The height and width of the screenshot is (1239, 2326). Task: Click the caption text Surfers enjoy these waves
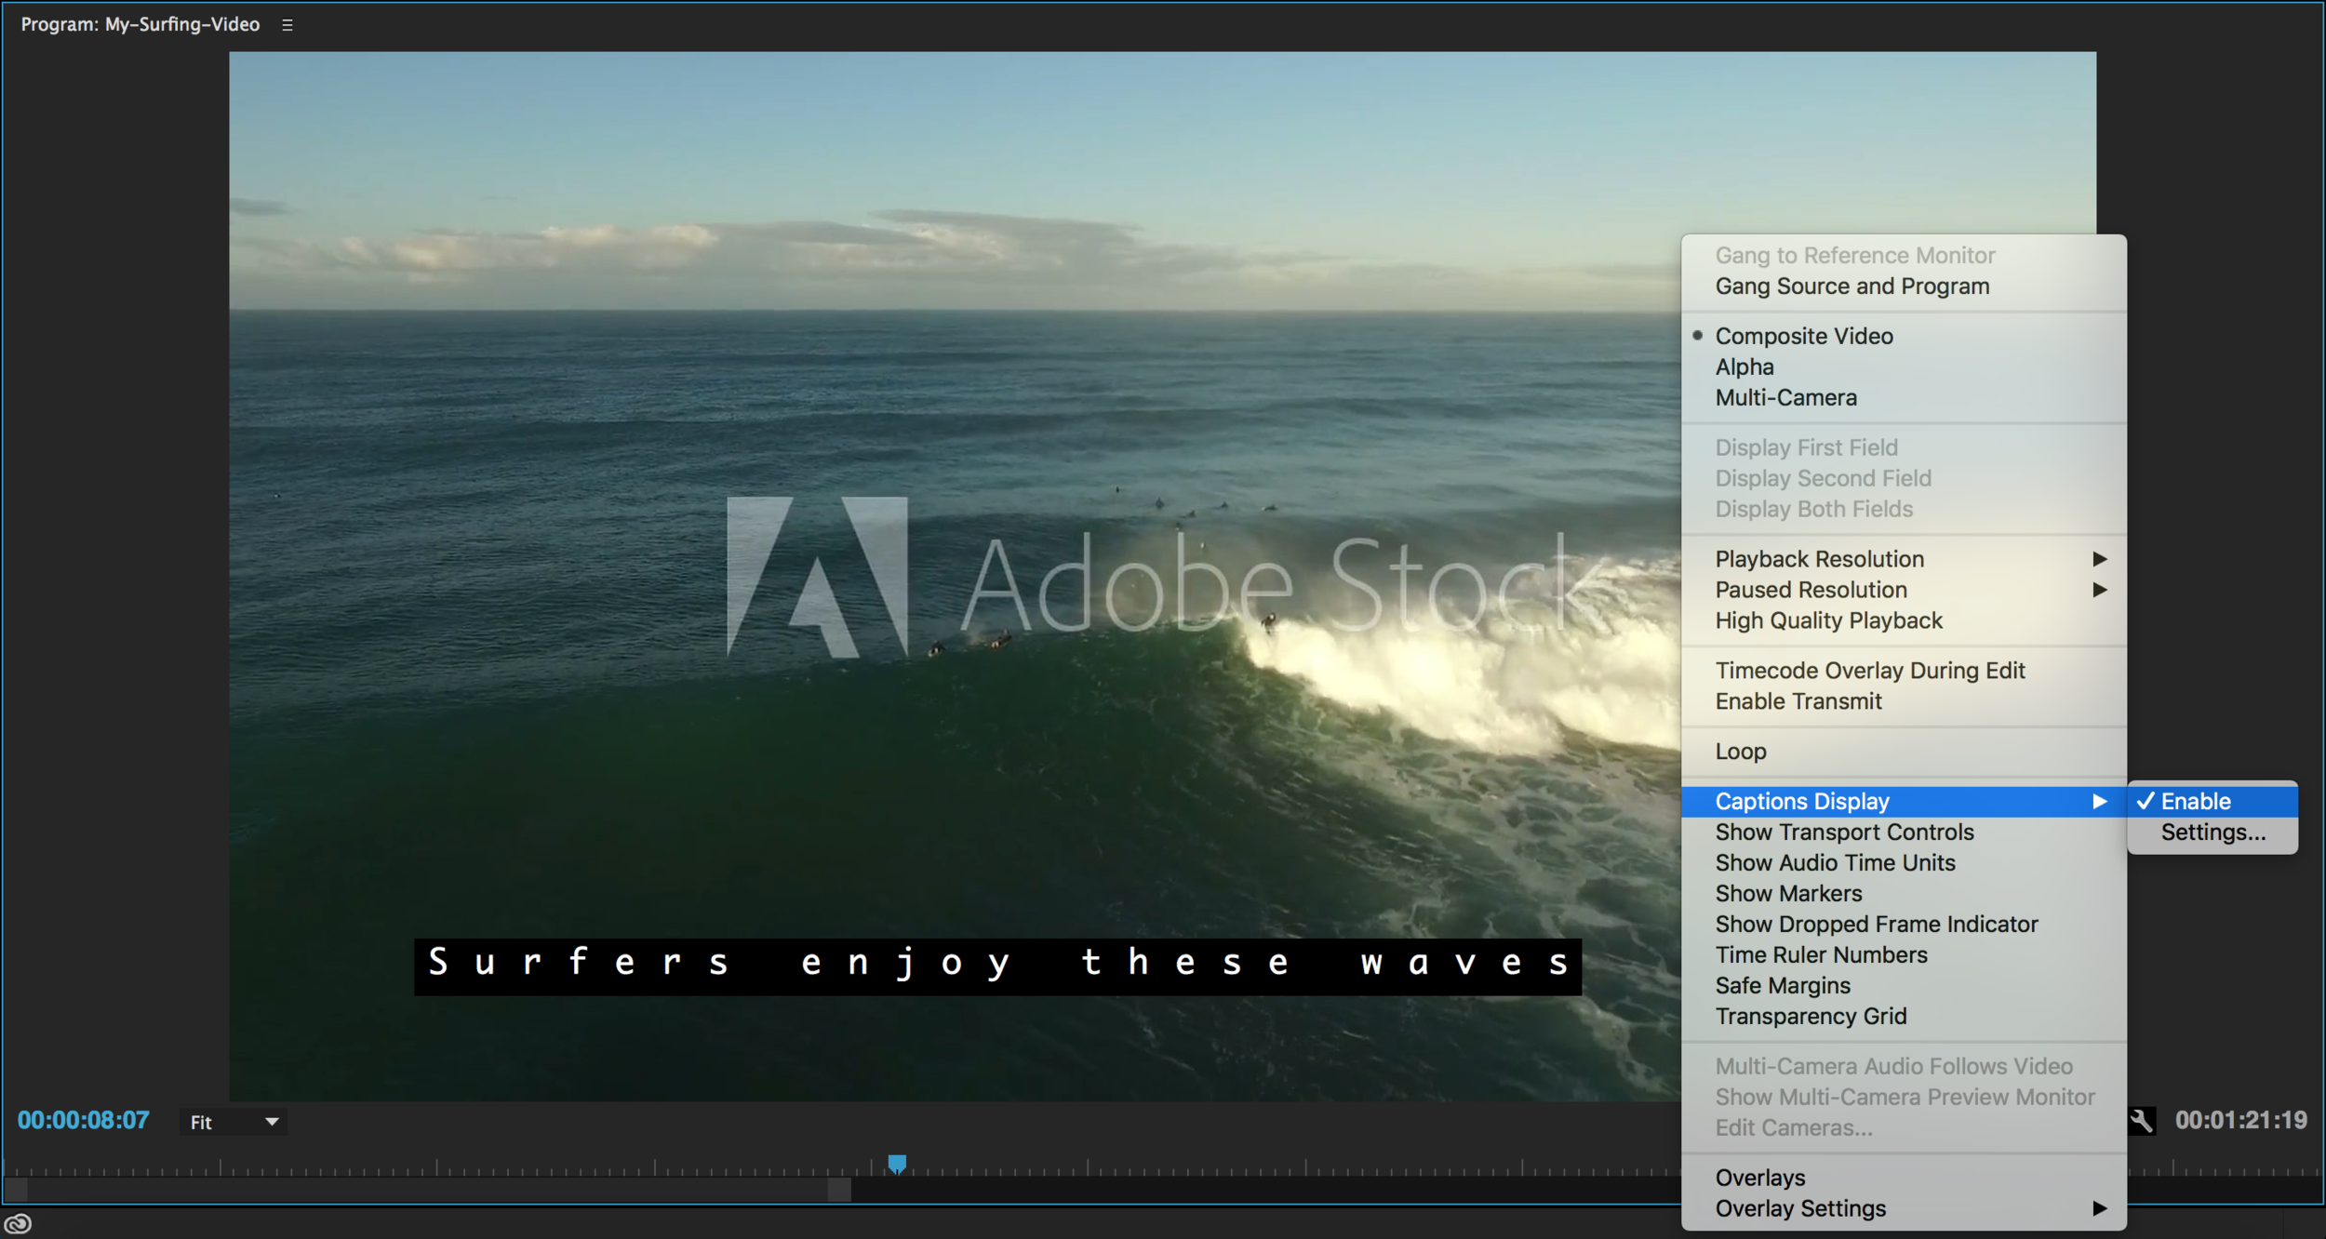pyautogui.click(x=998, y=965)
